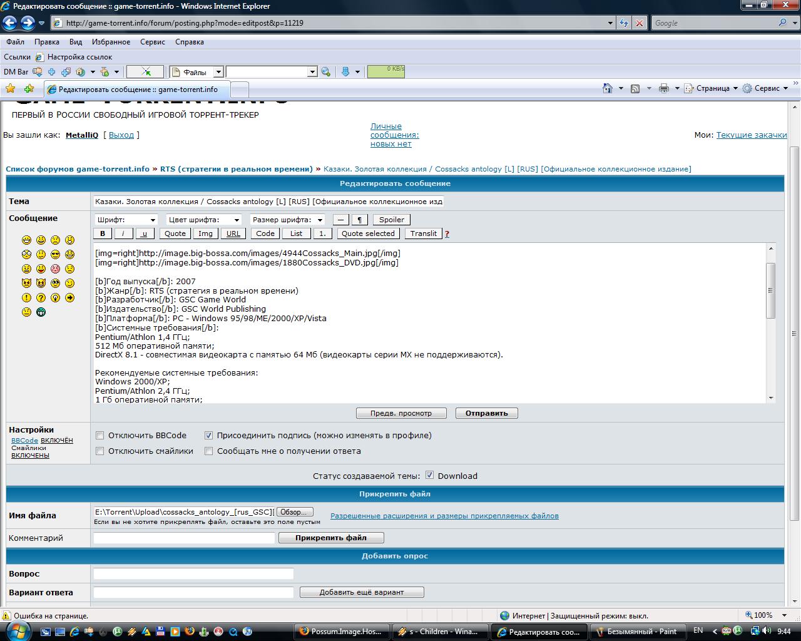
Task: Insert the arrow smiley icon
Action: click(69, 297)
